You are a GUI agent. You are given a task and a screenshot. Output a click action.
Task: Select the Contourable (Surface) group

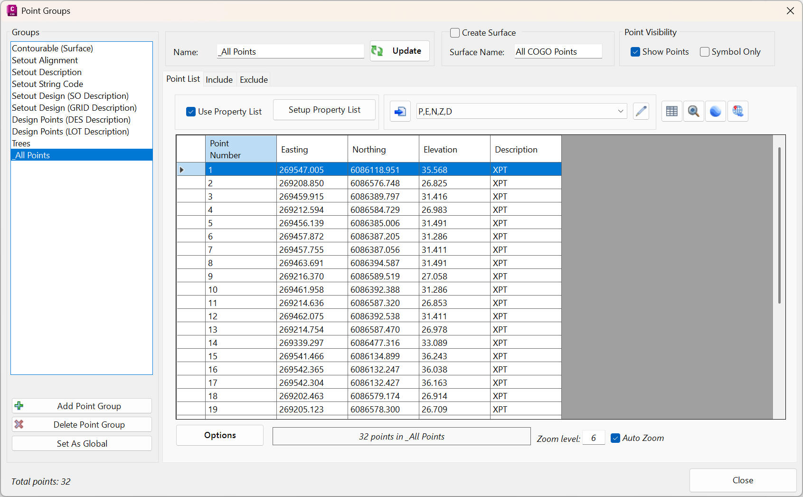pyautogui.click(x=52, y=48)
